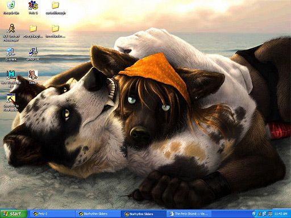This screenshot has height=218, width=291.
Task: Launch the Petz 5 desktop shortcut
Action: tap(33, 7)
